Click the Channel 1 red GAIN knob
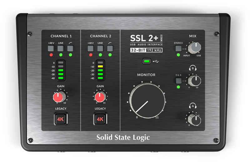Screen dimensions: 250x163 click(x=60, y=98)
